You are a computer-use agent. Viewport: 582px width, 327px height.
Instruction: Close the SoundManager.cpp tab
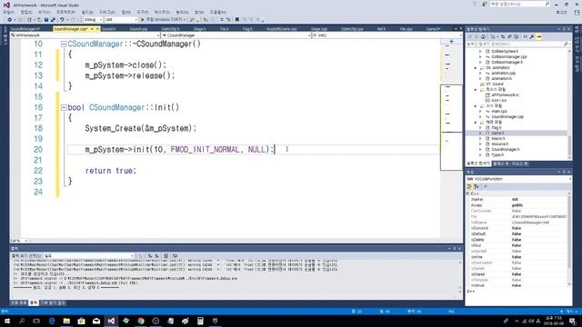point(97,28)
